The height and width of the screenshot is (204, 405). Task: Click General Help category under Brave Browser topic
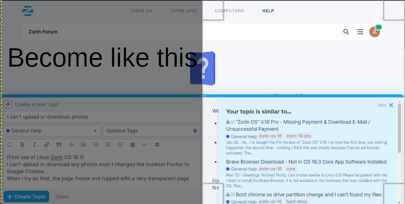coord(241,169)
